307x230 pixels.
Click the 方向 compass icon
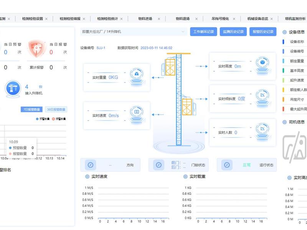click(91, 165)
